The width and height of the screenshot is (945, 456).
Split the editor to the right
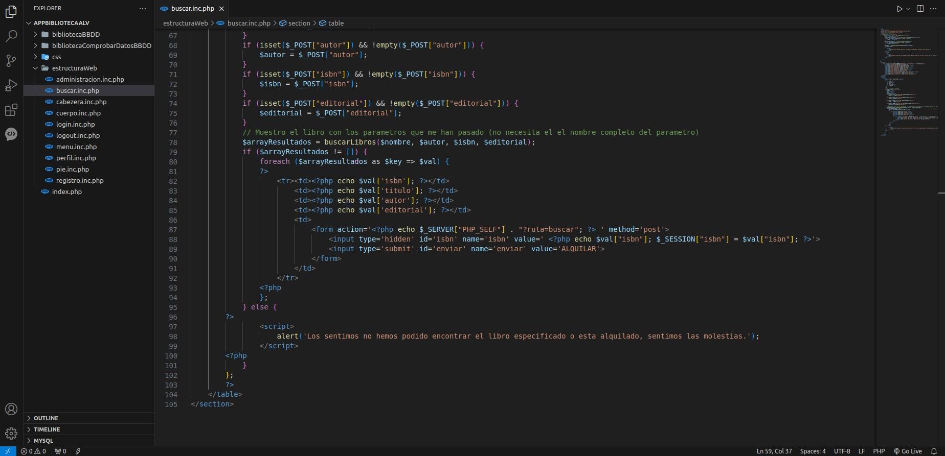pyautogui.click(x=920, y=9)
